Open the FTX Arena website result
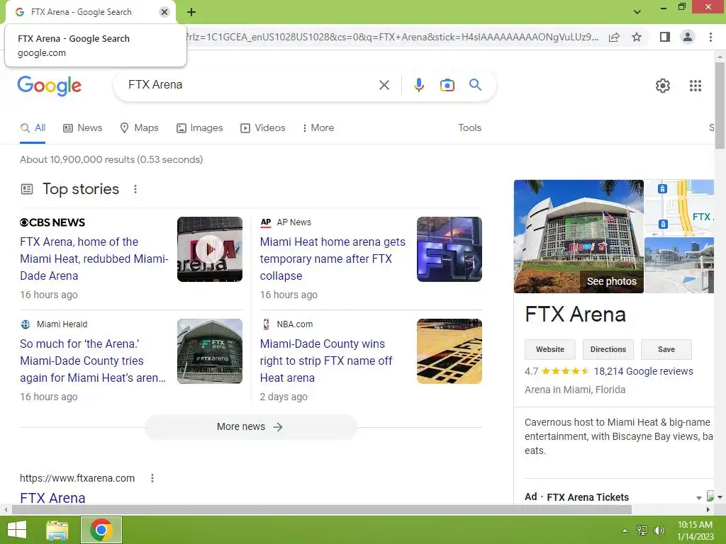Viewport: 726px width, 544px height. [x=52, y=498]
